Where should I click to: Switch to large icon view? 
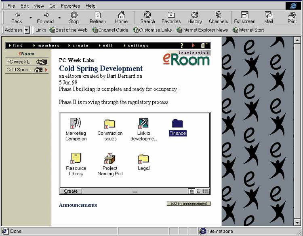coord(191,191)
